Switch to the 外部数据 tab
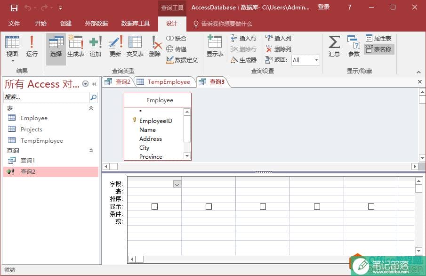Image resolution: width=426 pixels, height=276 pixels. (x=96, y=24)
